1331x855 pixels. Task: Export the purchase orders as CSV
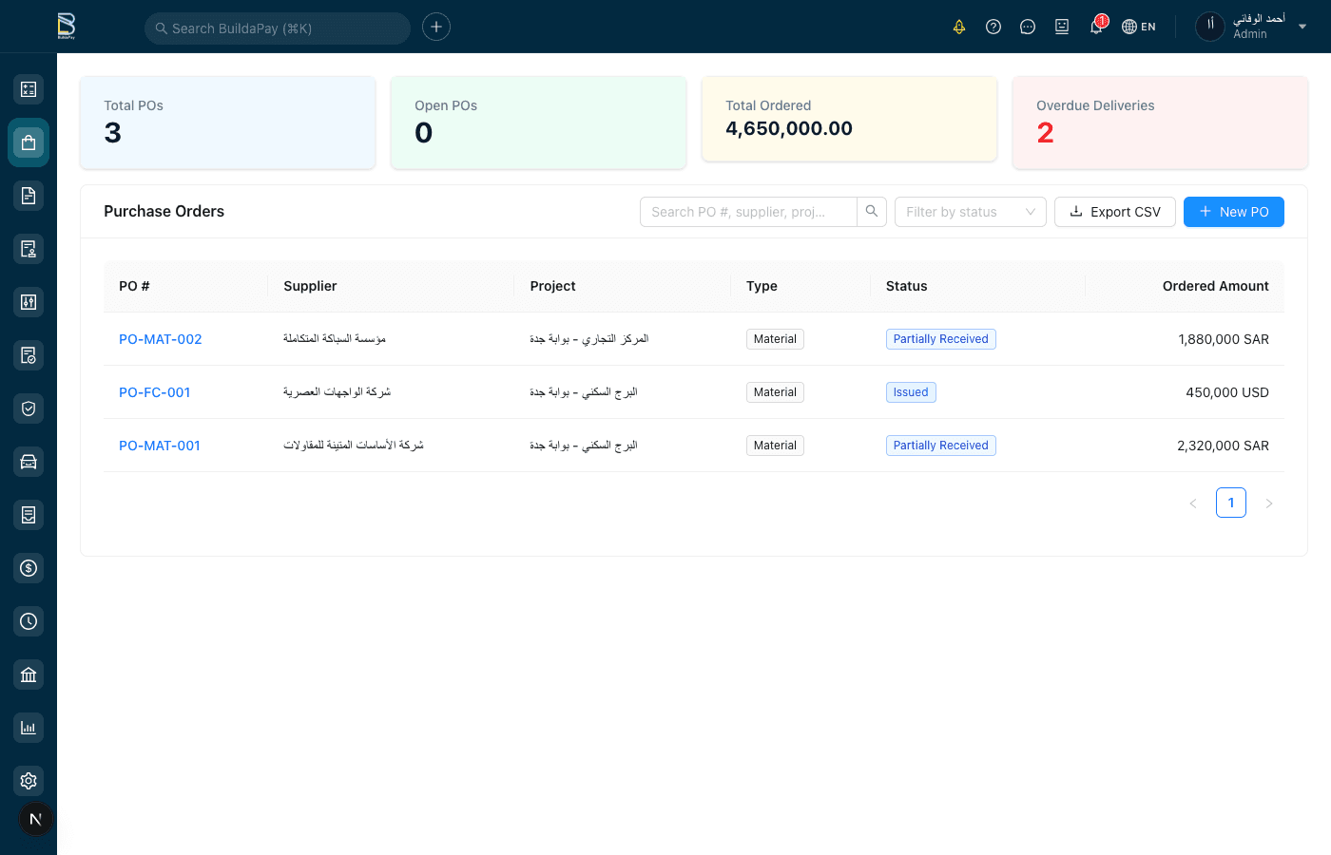pos(1114,212)
